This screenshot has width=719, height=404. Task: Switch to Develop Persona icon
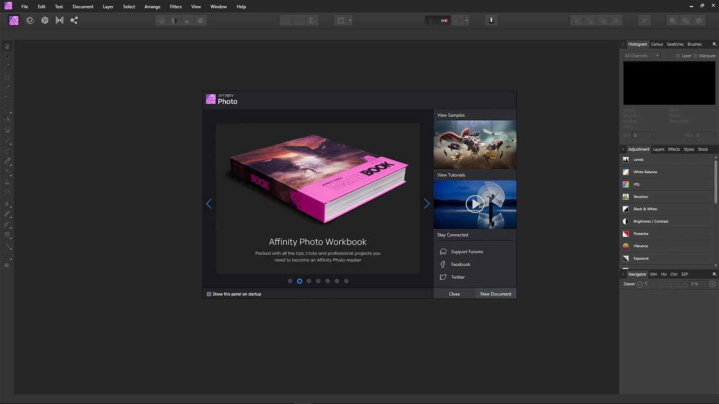coord(45,20)
